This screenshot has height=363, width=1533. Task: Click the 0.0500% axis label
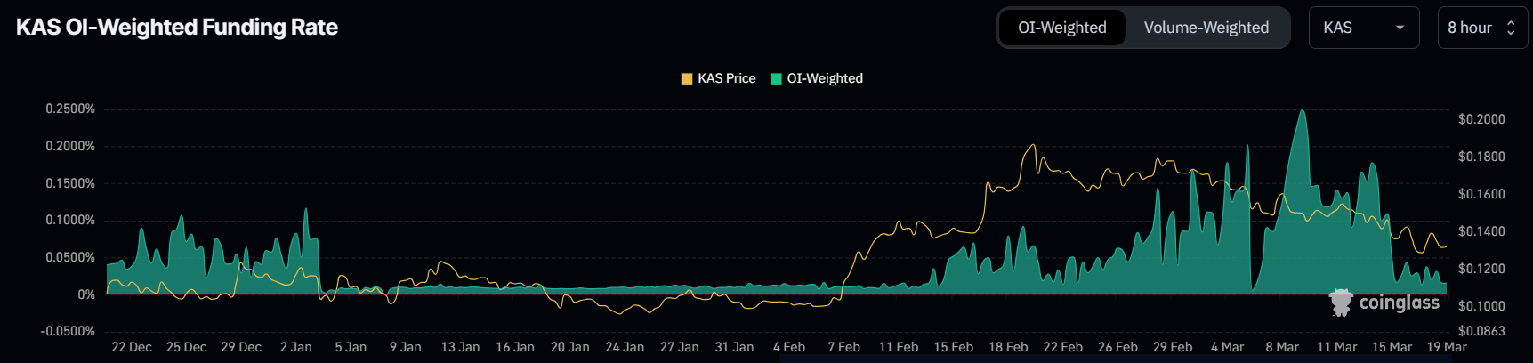coord(70,257)
